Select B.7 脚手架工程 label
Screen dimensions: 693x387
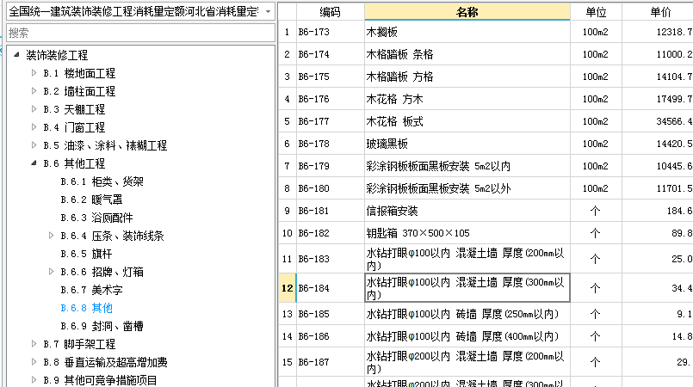click(x=79, y=344)
